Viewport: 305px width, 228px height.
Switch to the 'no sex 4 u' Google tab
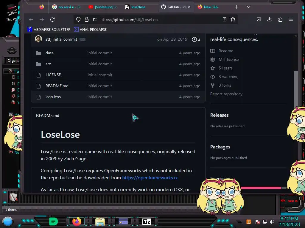click(66, 7)
